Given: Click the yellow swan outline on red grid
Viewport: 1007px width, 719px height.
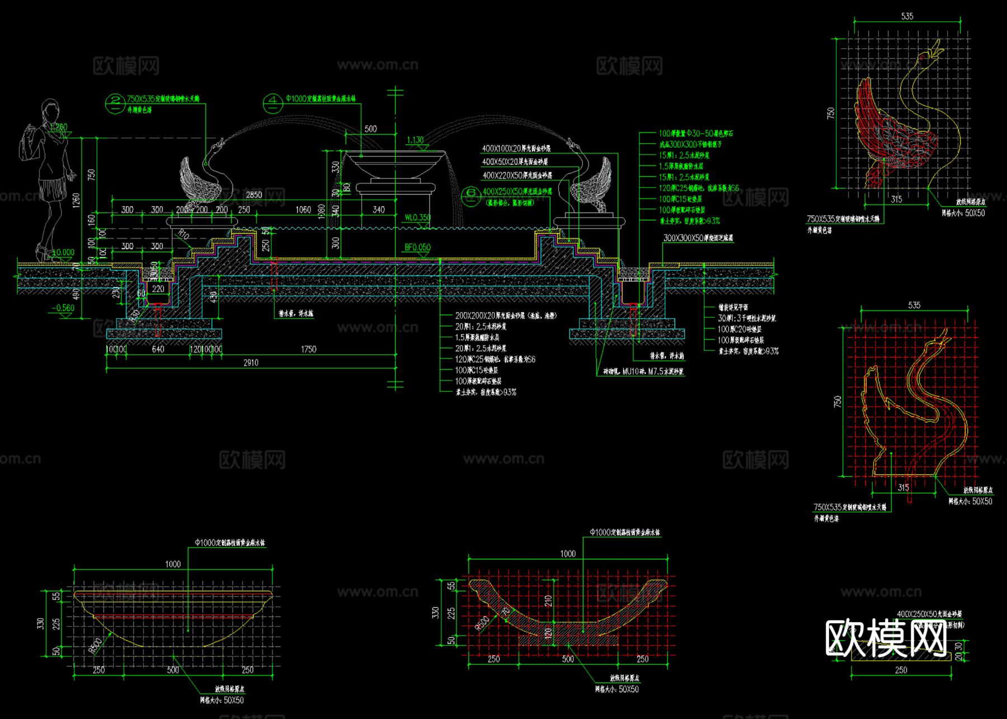Looking at the screenshot, I should [914, 403].
